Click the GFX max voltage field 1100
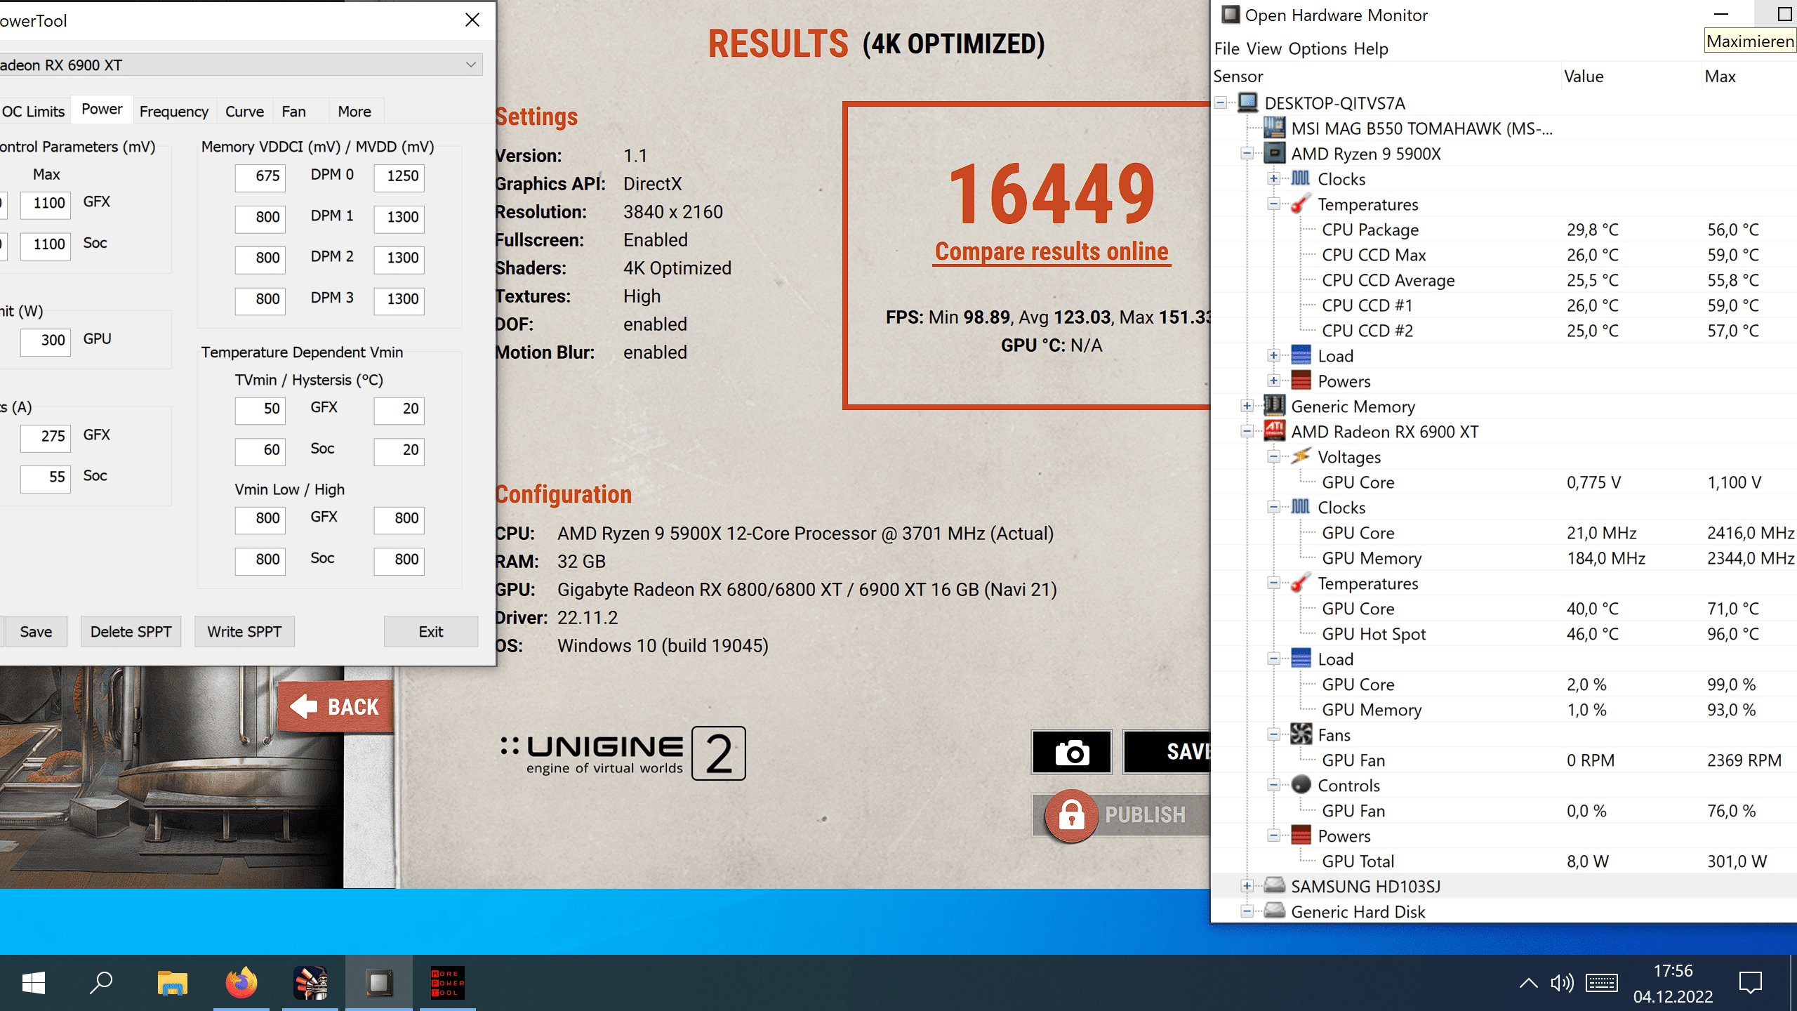This screenshot has width=1797, height=1011. pyautogui.click(x=46, y=204)
